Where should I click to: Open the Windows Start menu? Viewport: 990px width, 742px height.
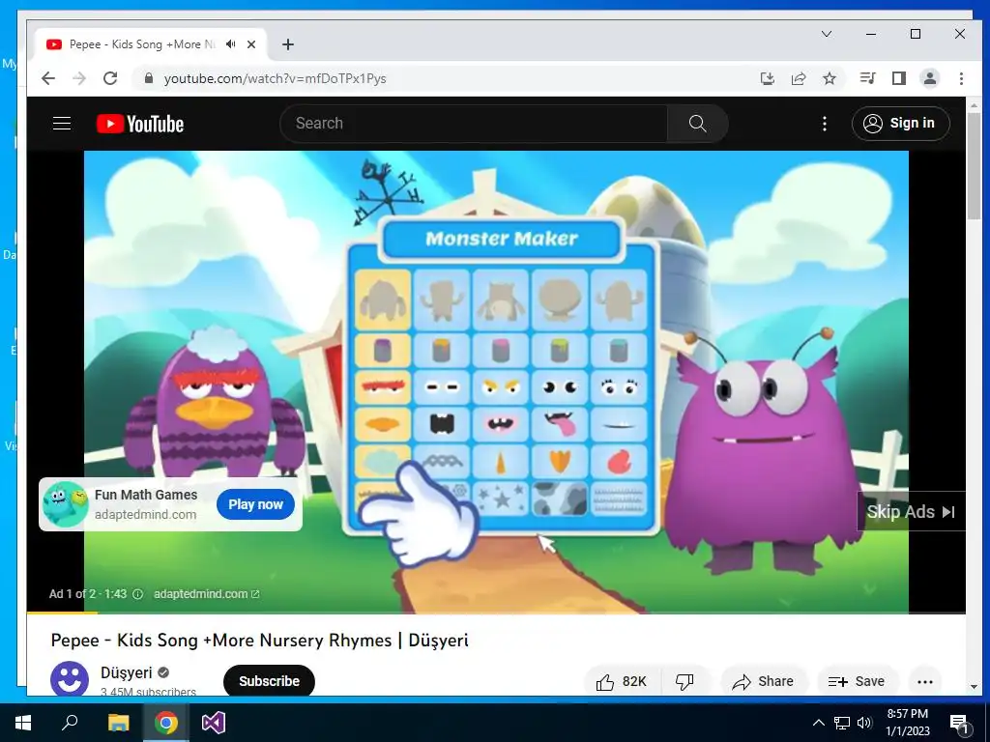coord(23,723)
